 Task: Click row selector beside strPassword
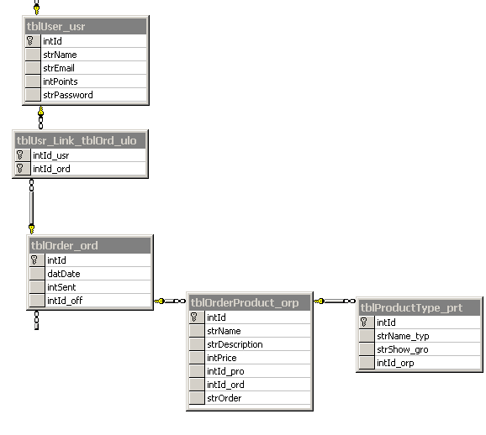[33, 95]
